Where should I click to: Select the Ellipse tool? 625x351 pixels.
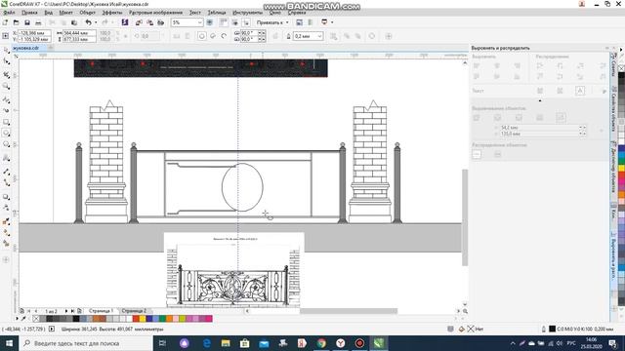click(6, 133)
